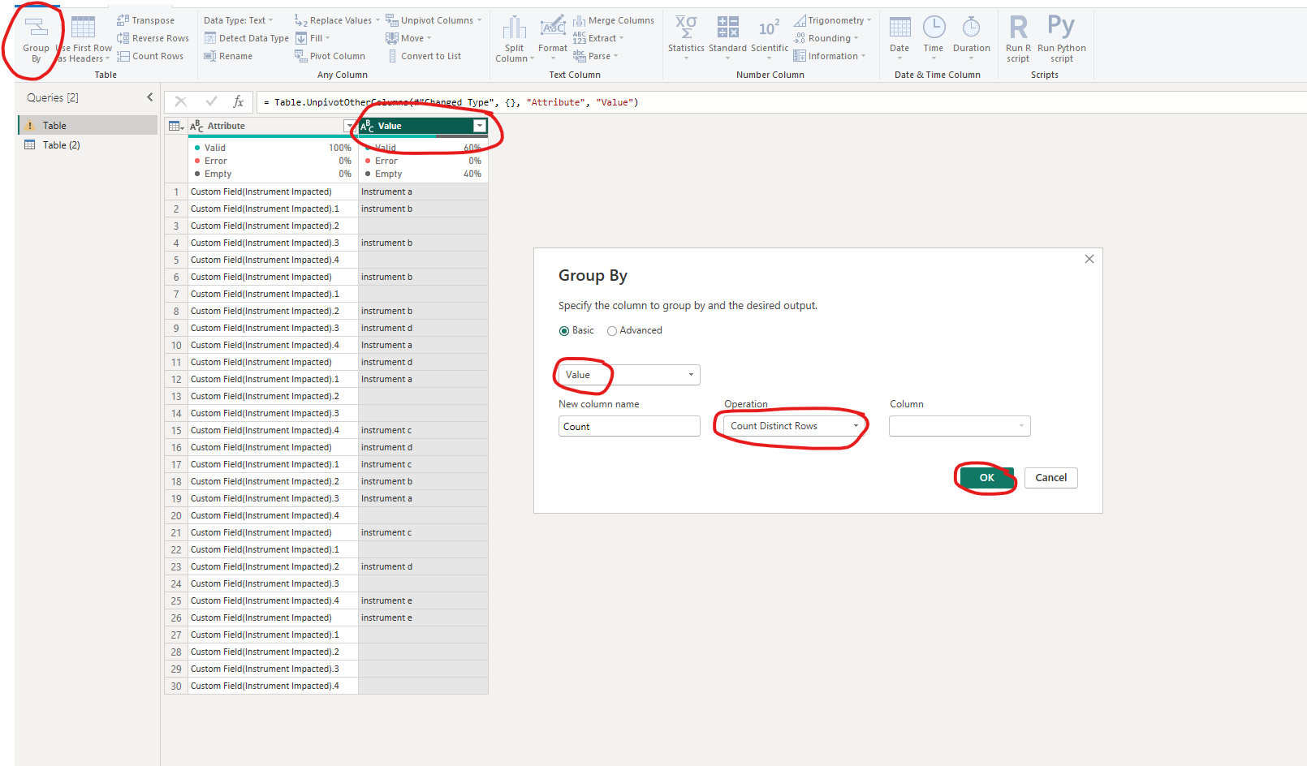This screenshot has height=766, width=1307.
Task: Click Use First Row as Headers icon
Action: [x=83, y=28]
